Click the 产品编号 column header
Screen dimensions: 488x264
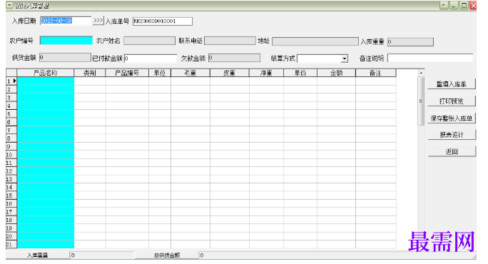click(x=127, y=73)
